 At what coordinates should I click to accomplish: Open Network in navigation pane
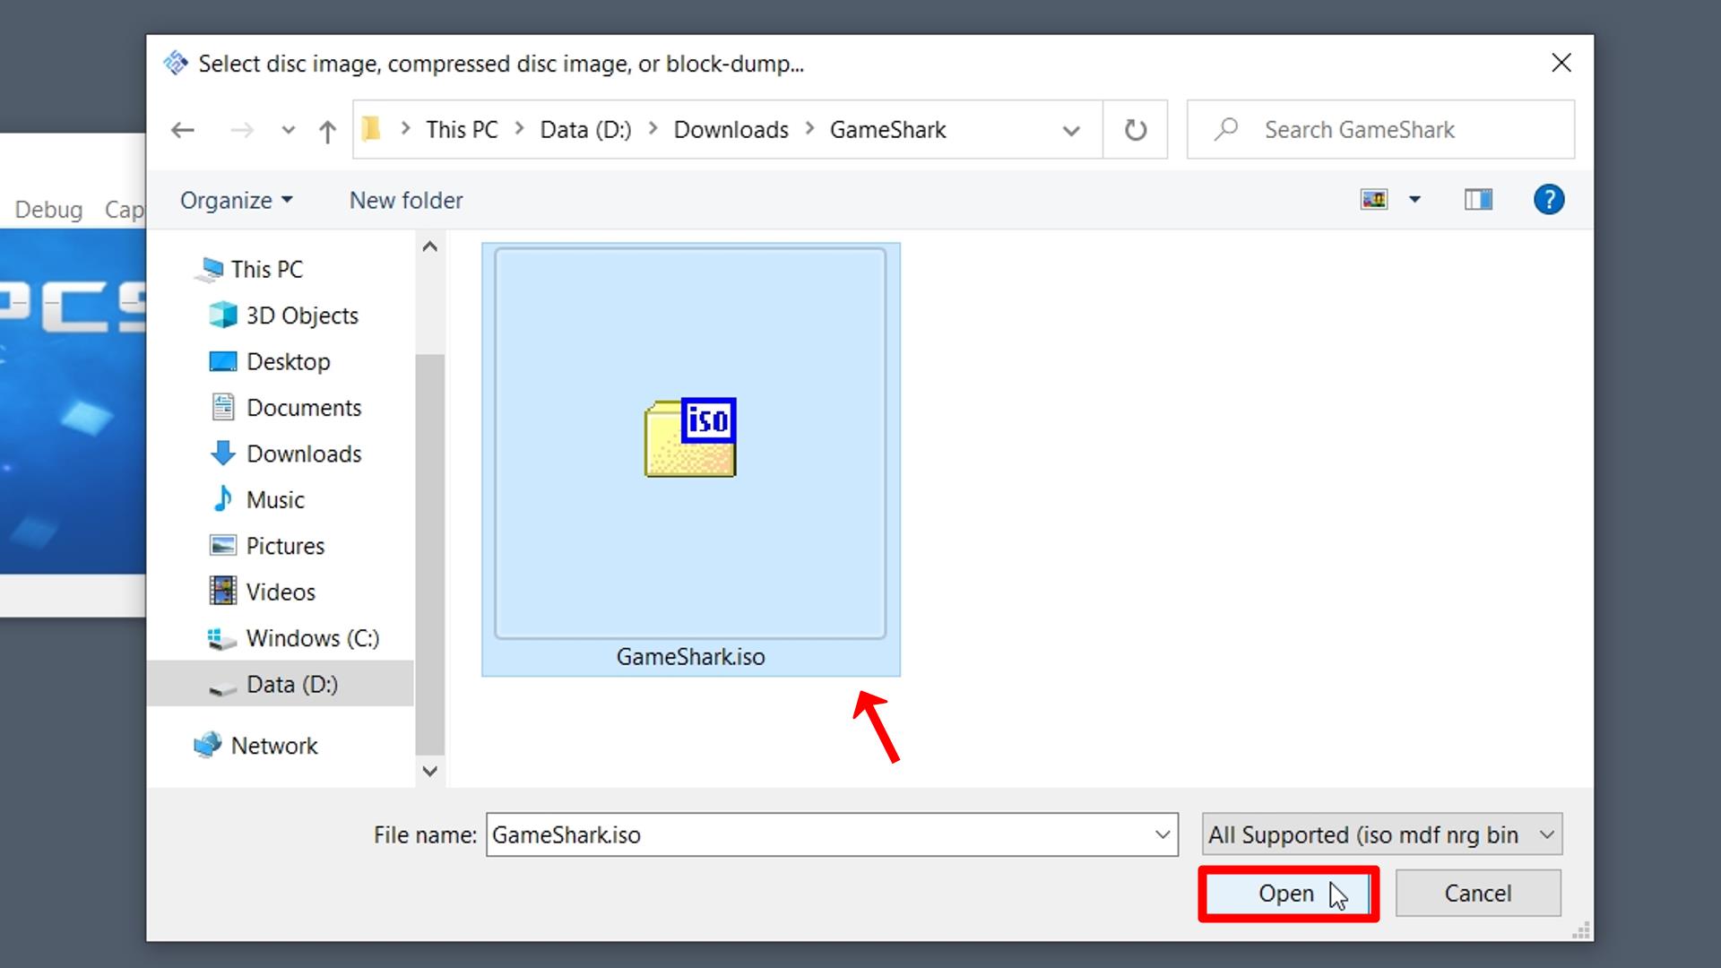click(x=274, y=746)
